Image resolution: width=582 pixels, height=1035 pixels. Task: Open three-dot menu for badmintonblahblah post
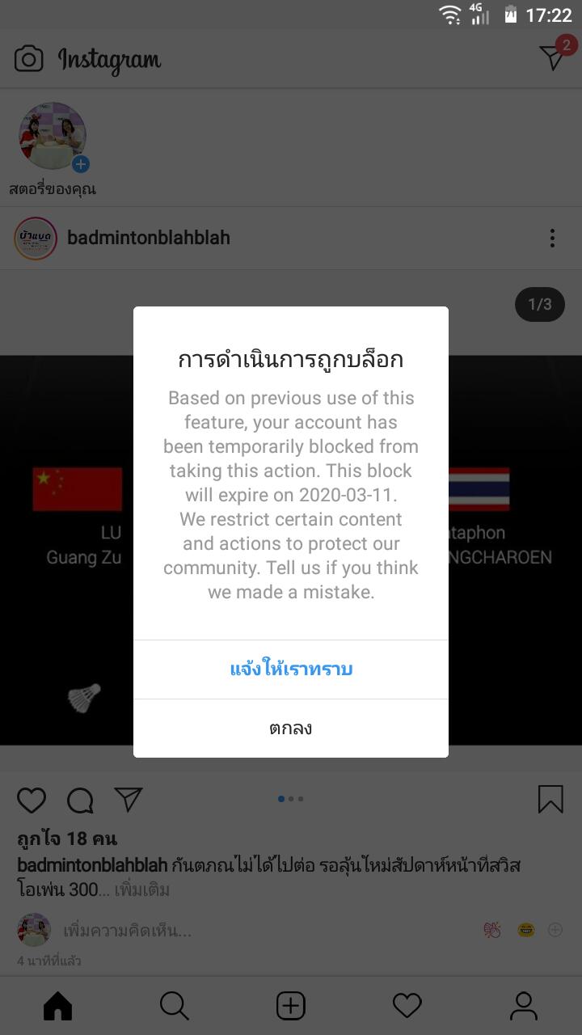552,238
